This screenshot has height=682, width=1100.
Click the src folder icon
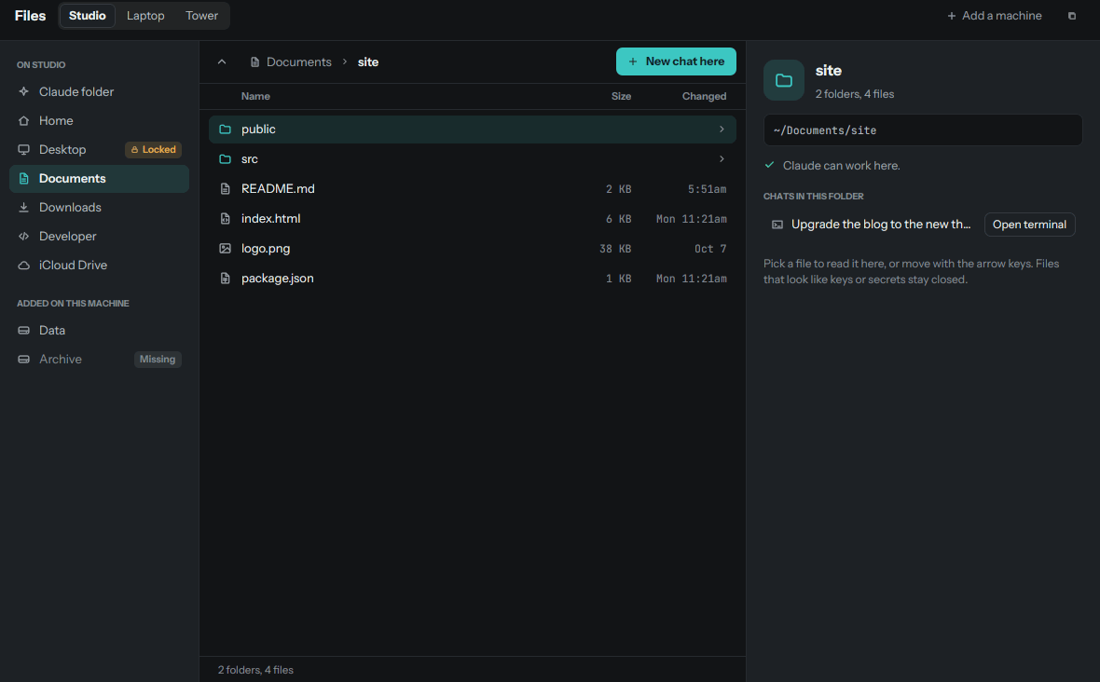tap(226, 159)
